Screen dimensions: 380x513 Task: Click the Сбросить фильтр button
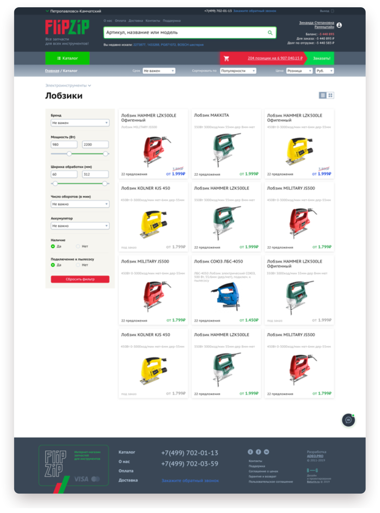tap(80, 279)
